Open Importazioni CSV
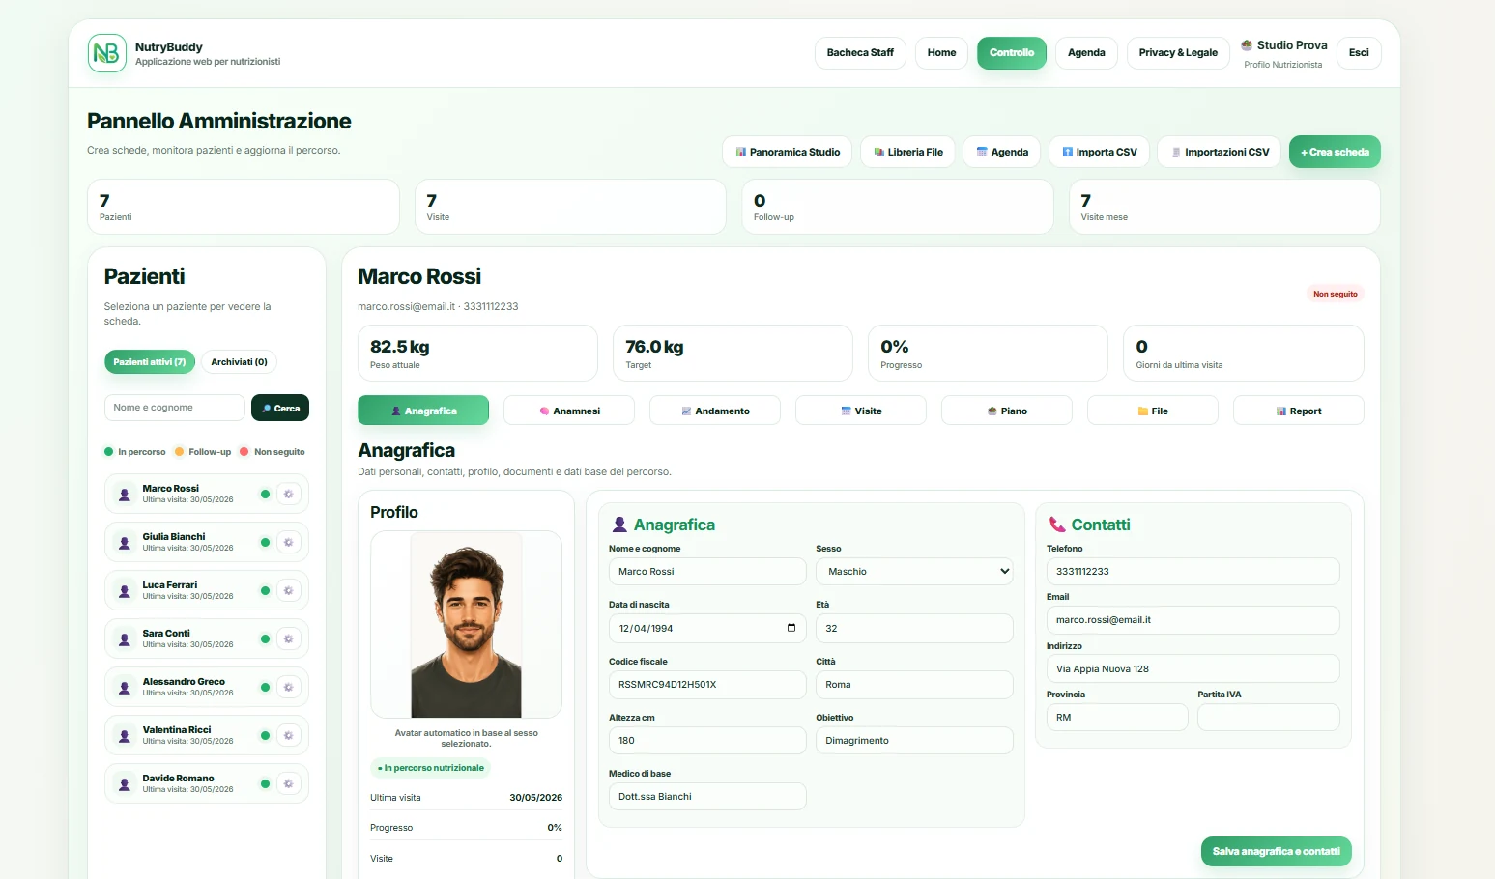Viewport: 1495px width, 879px height. click(1220, 152)
